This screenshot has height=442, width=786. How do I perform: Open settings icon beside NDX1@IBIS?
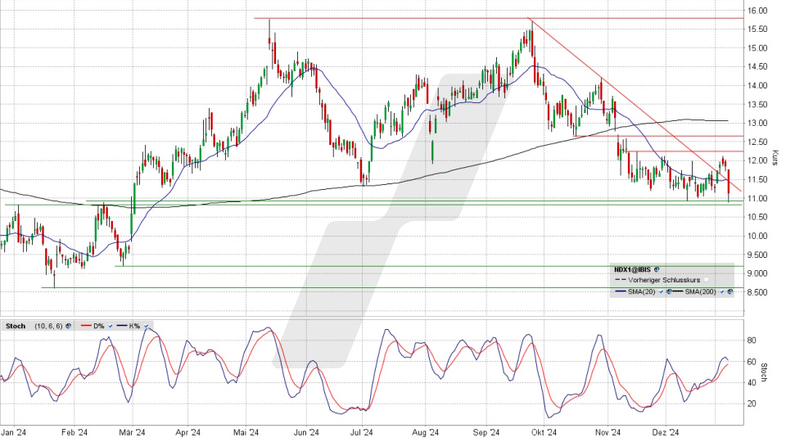coord(657,269)
